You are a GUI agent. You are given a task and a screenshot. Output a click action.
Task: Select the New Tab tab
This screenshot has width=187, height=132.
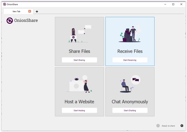pyautogui.click(x=18, y=11)
